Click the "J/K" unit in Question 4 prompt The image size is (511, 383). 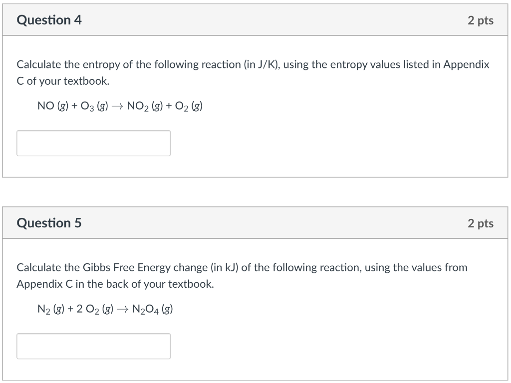coord(267,64)
